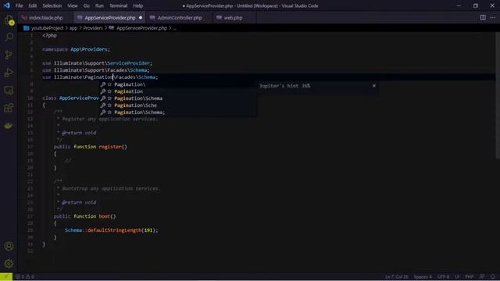Click the LF end-of-line status item

(457, 276)
